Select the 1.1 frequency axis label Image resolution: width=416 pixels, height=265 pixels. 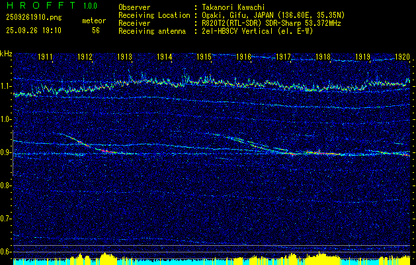click(6, 86)
